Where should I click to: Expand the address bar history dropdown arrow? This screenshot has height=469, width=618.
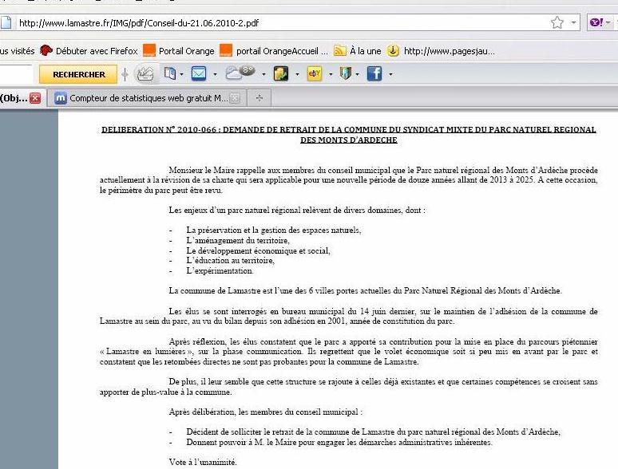[x=573, y=23]
